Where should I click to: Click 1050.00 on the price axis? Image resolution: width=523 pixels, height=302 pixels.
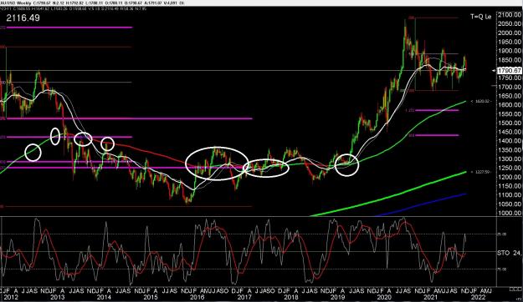pos(510,204)
